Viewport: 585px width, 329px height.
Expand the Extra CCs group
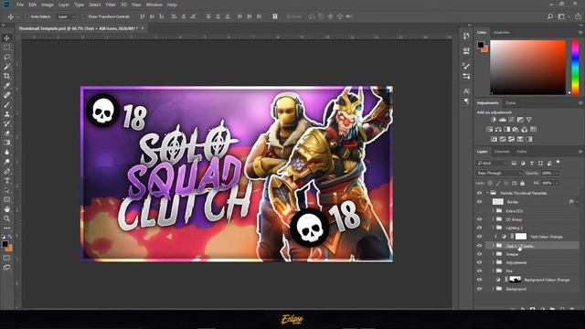[x=493, y=211]
